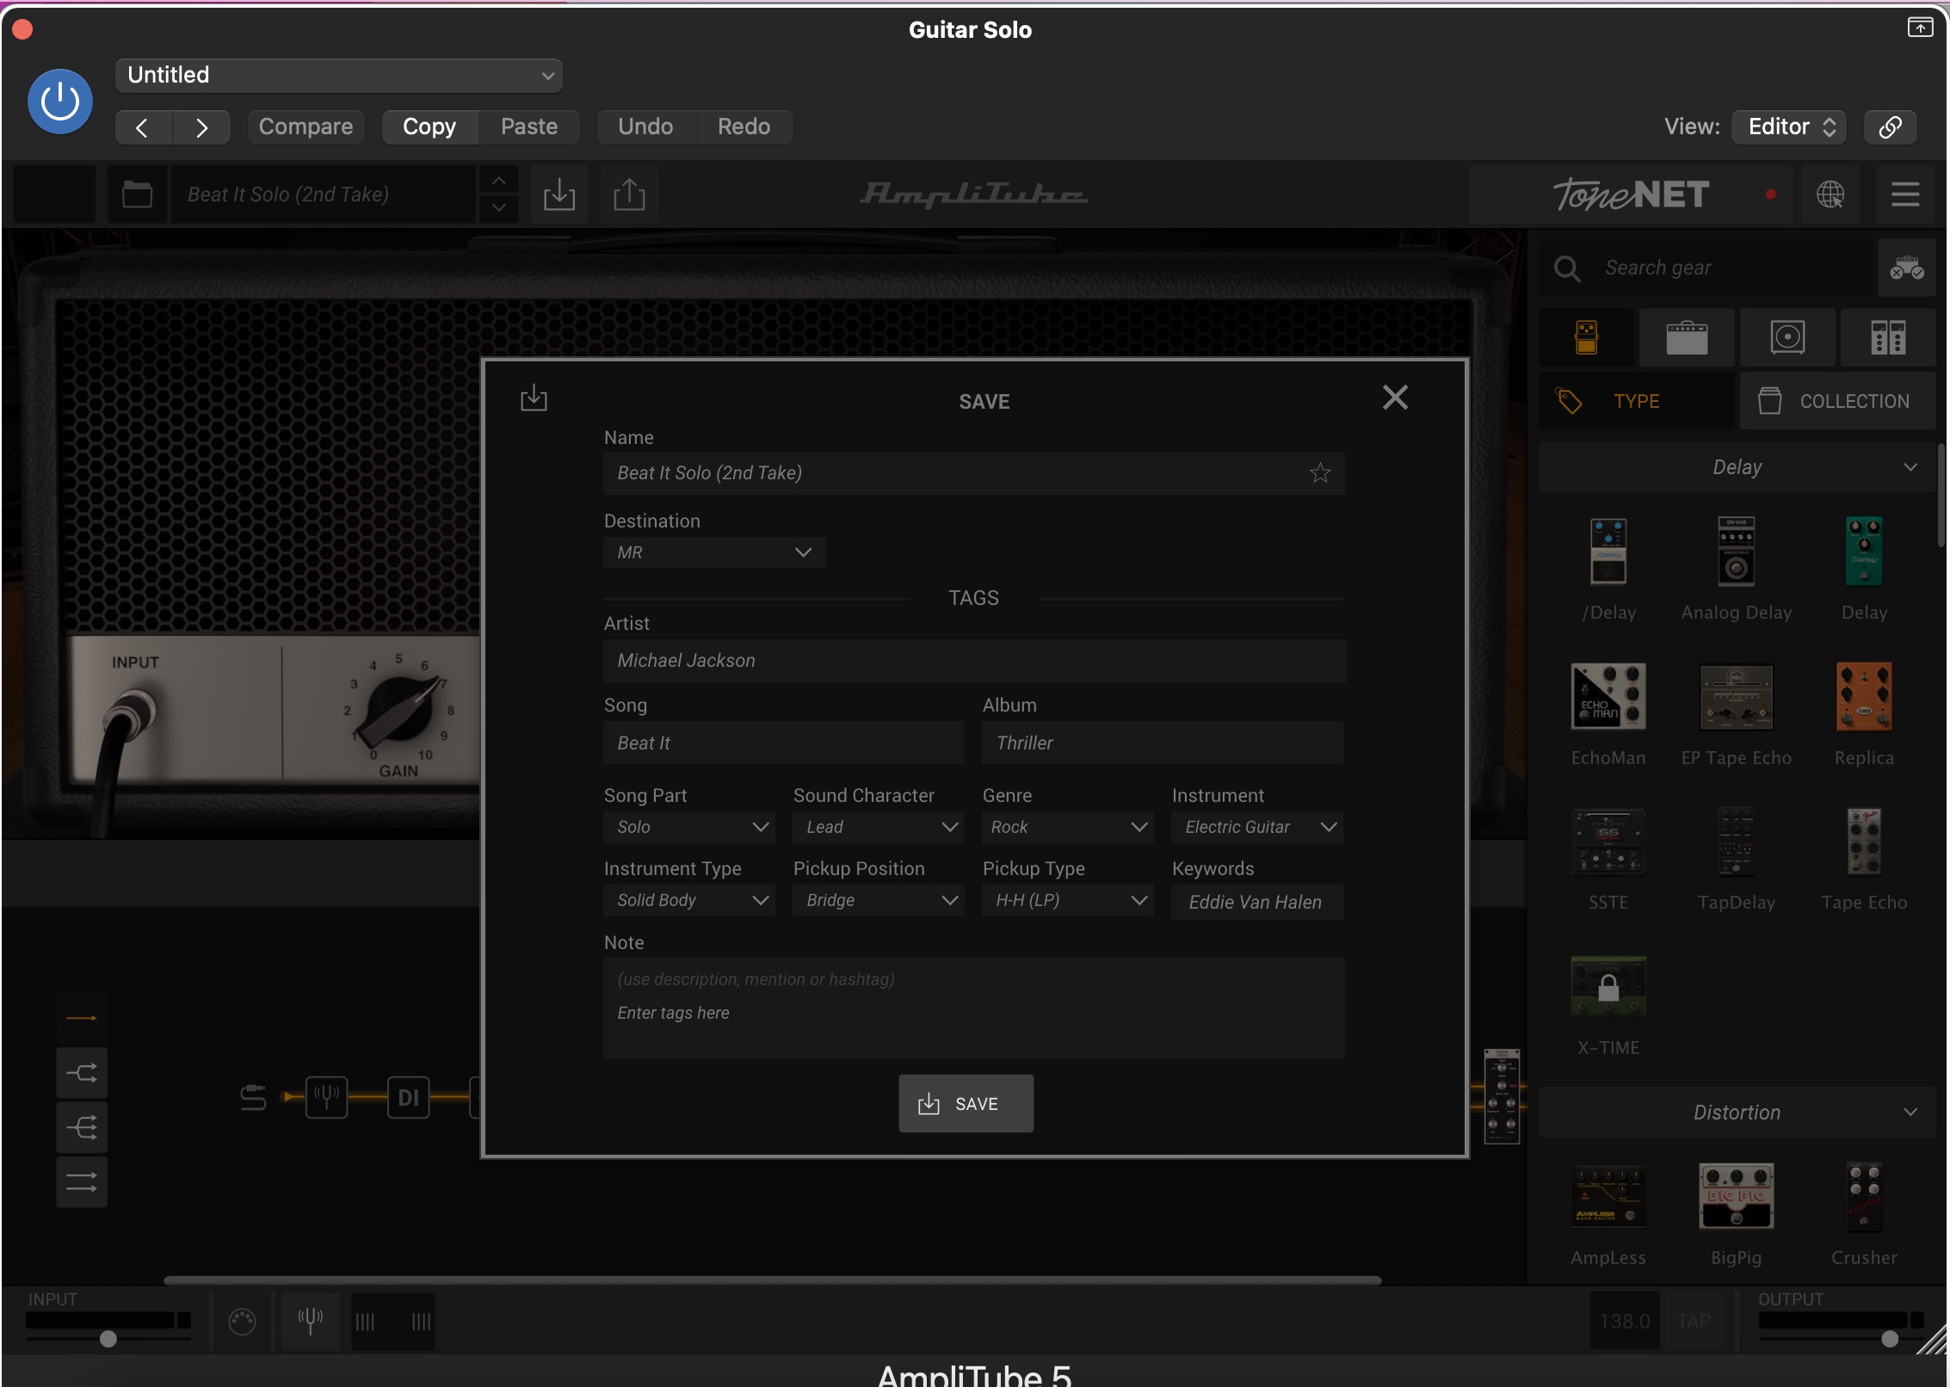Screen dimensions: 1950x1387
Task: Close the SAVE dialog
Action: pos(1395,398)
